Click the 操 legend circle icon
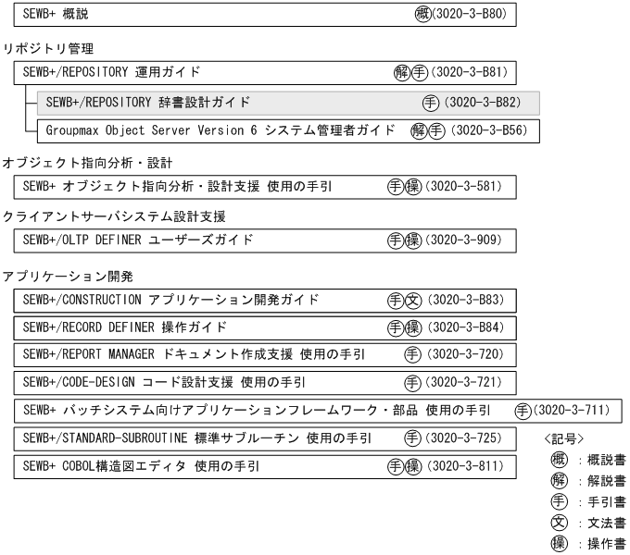The width and height of the screenshot is (630, 555). tap(560, 544)
